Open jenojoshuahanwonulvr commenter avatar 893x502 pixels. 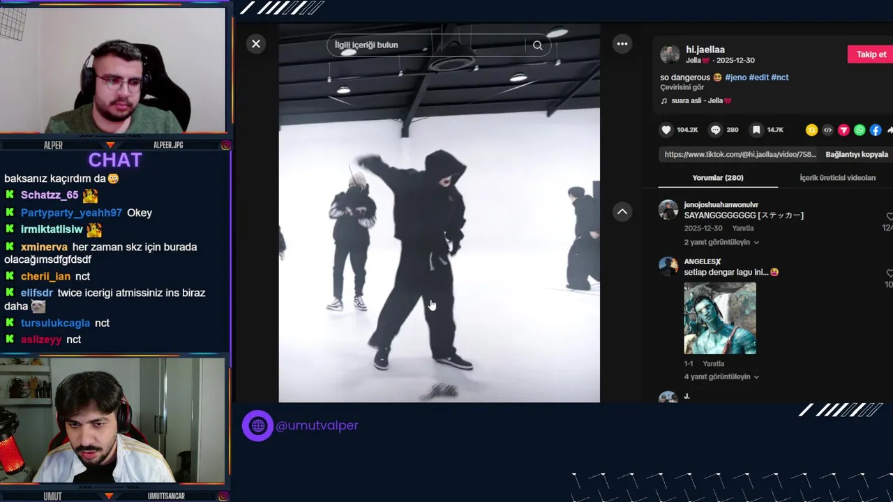pos(668,210)
